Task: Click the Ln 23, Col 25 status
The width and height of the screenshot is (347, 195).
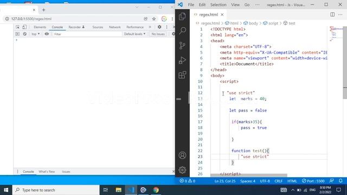Action: pyautogui.click(x=225, y=181)
